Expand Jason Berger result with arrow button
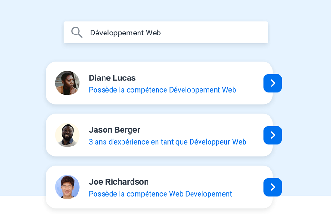The image size is (331, 214). coord(272,135)
